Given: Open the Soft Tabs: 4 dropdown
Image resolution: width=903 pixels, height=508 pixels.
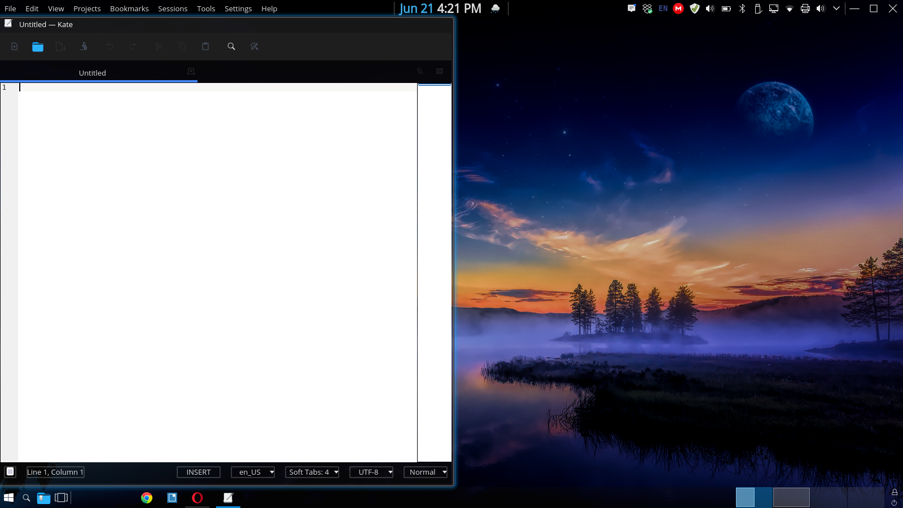Looking at the screenshot, I should (312, 472).
